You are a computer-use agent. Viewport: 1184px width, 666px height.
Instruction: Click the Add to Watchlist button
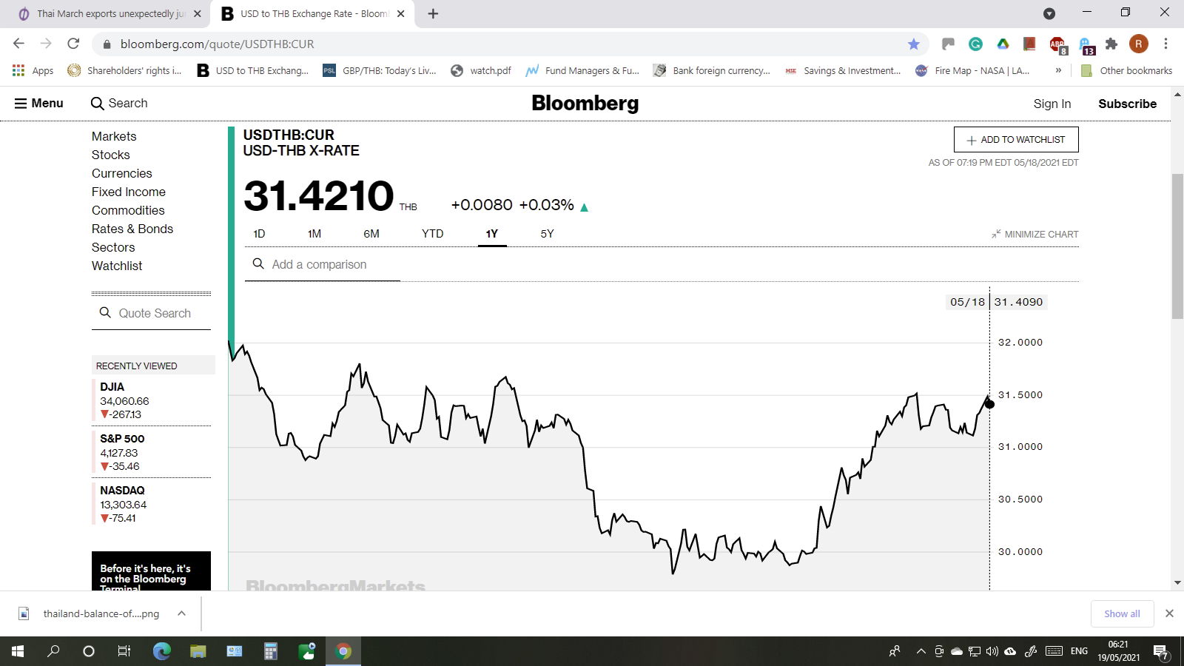[1016, 140]
